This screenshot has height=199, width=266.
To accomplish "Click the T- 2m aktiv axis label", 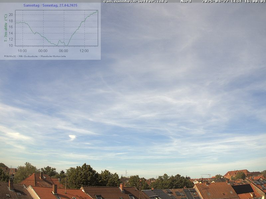I will 6,28.
